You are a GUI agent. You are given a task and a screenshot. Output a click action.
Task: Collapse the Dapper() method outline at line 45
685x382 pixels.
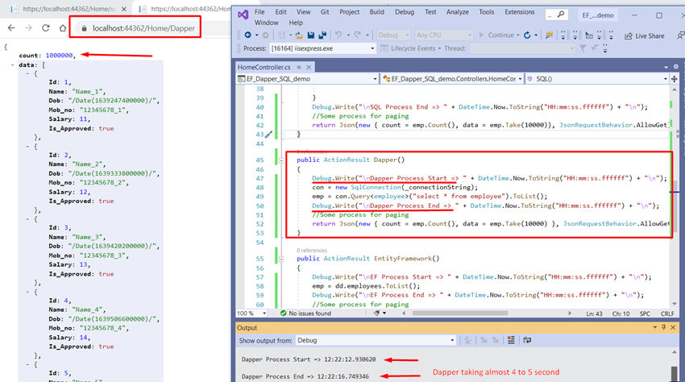[281, 160]
